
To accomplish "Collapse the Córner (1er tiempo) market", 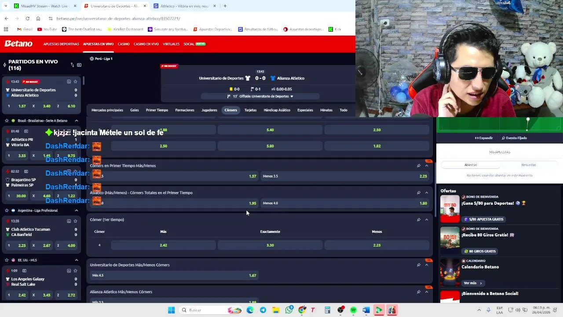I will pyautogui.click(x=426, y=220).
